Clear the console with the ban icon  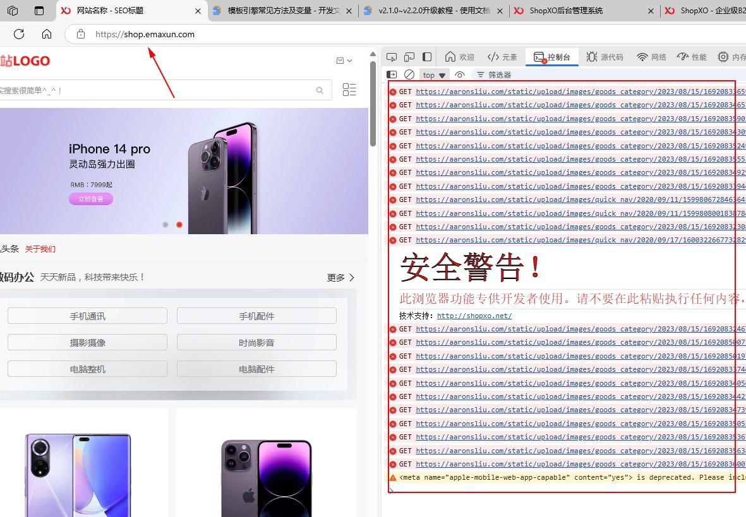coord(409,74)
